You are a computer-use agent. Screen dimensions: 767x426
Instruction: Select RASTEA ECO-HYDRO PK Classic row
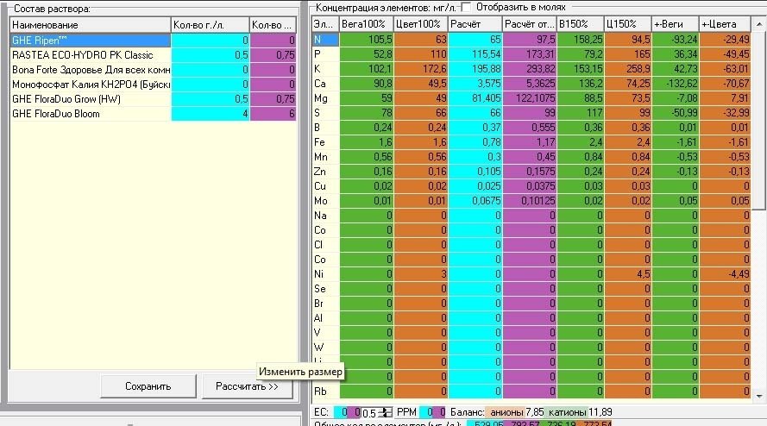pyautogui.click(x=90, y=55)
